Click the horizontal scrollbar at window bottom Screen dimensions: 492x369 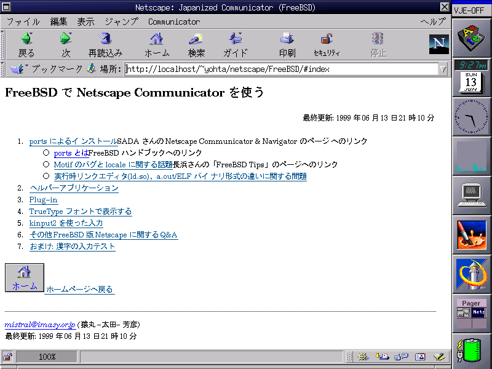(226, 367)
